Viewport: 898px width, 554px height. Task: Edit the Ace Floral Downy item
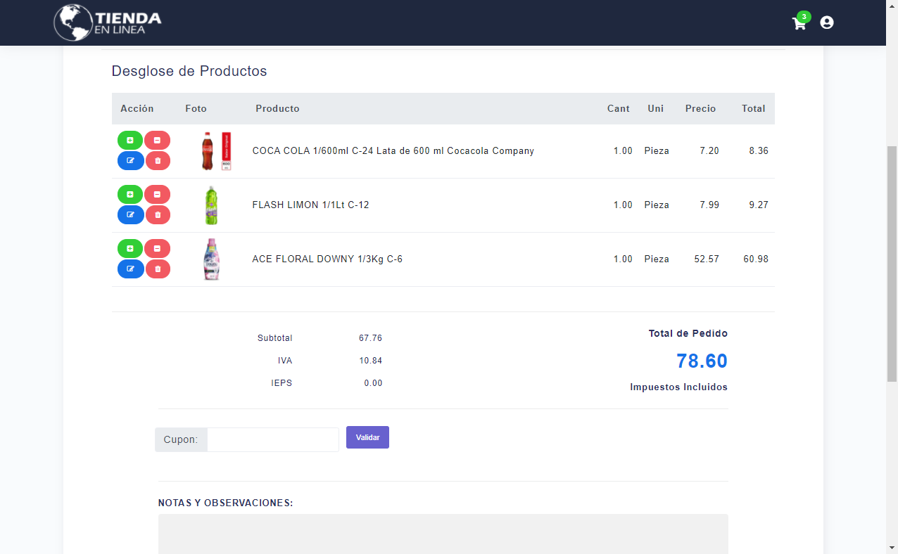pos(130,269)
